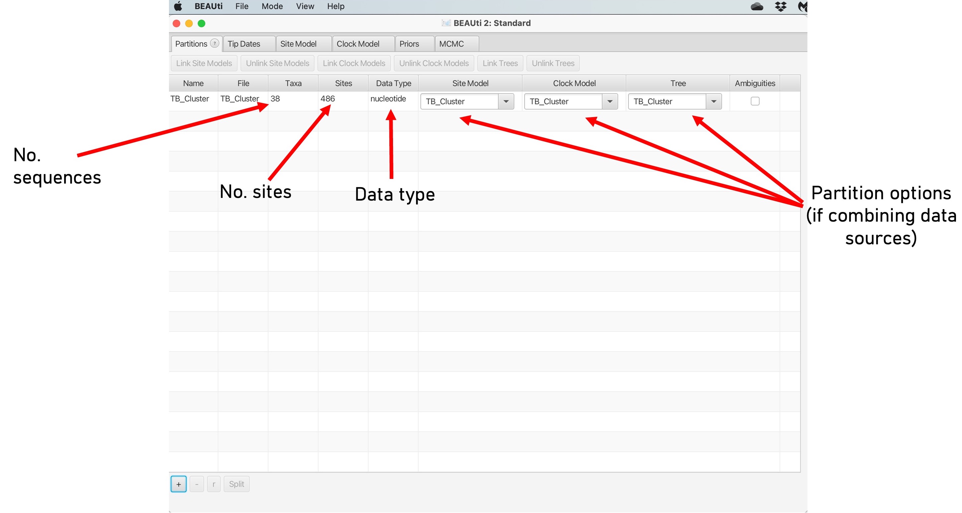Click the Split button
This screenshot has height=513, width=962.
click(236, 484)
